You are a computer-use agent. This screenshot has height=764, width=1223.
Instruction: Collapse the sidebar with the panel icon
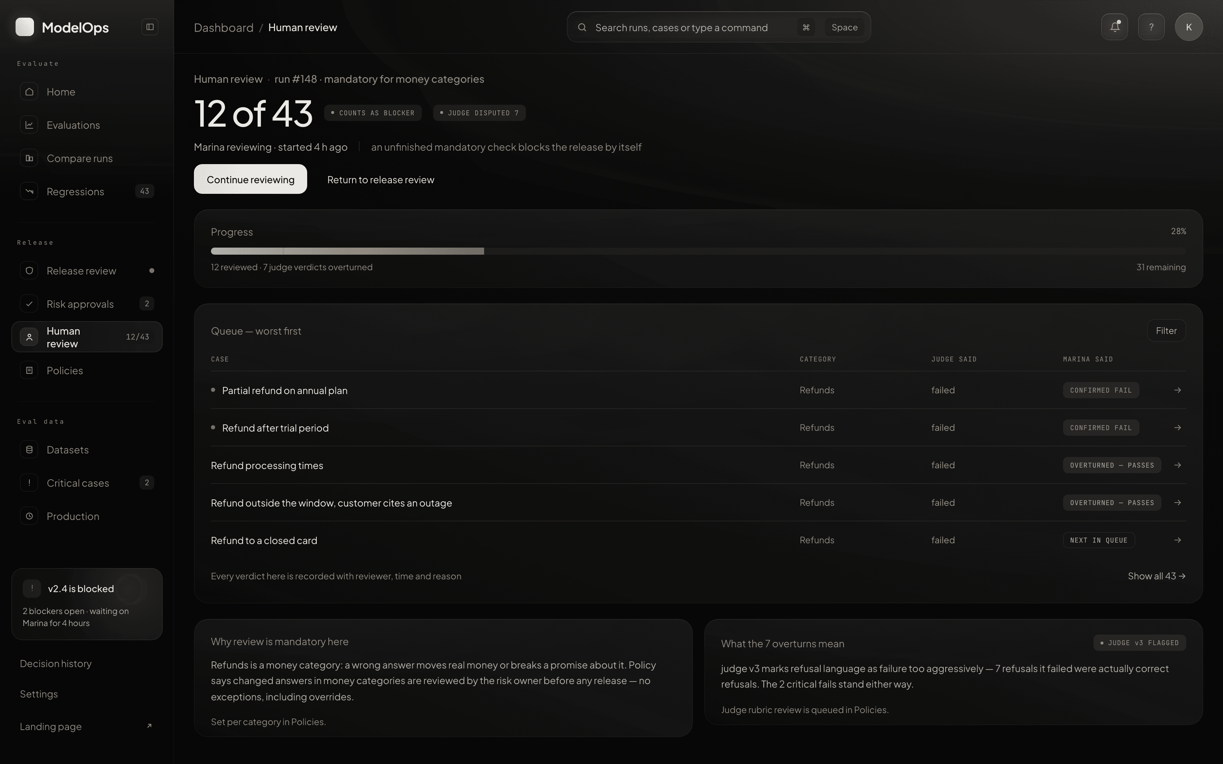click(x=150, y=27)
